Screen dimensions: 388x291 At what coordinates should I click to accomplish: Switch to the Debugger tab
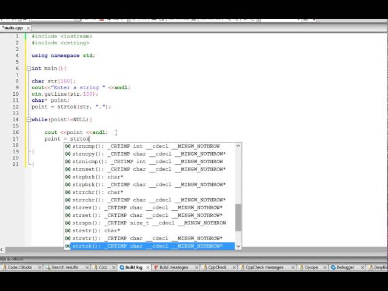pyautogui.click(x=345, y=267)
